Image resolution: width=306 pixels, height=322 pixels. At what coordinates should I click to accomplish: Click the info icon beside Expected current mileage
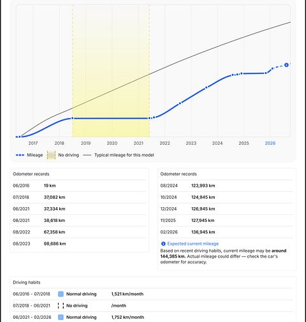[163, 244]
